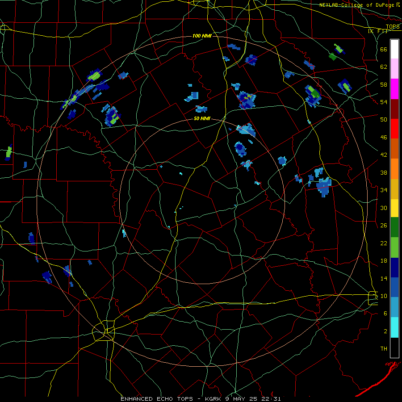Click the "54" legend value
402x402 pixels.
384,102
